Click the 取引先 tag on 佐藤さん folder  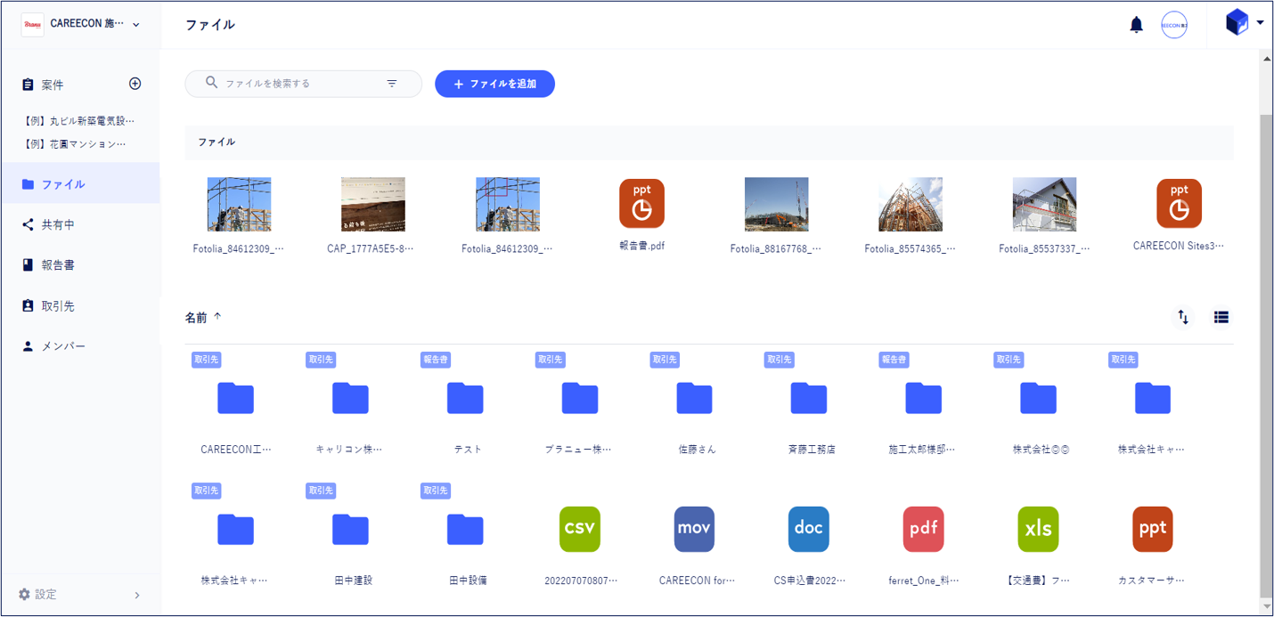click(665, 360)
